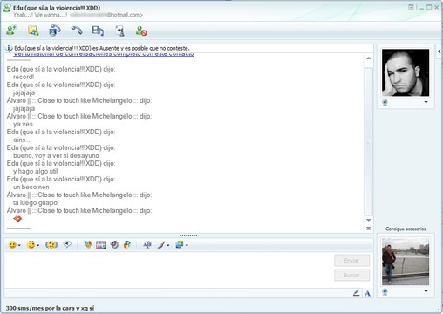The height and width of the screenshot is (314, 443).
Task: Switch to handwriting mode pen icon
Action: click(356, 293)
